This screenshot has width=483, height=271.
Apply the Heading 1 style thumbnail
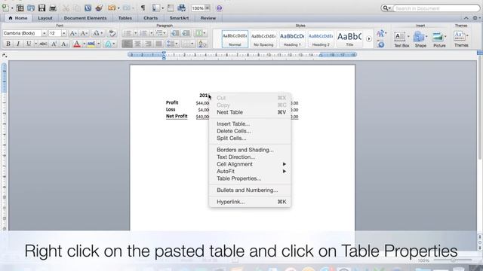[x=292, y=38]
